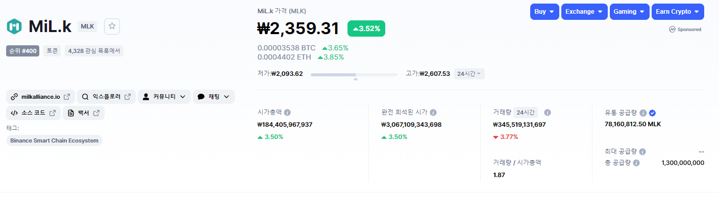Open the 소스 코드 source code link
719x198 pixels.
(33, 113)
